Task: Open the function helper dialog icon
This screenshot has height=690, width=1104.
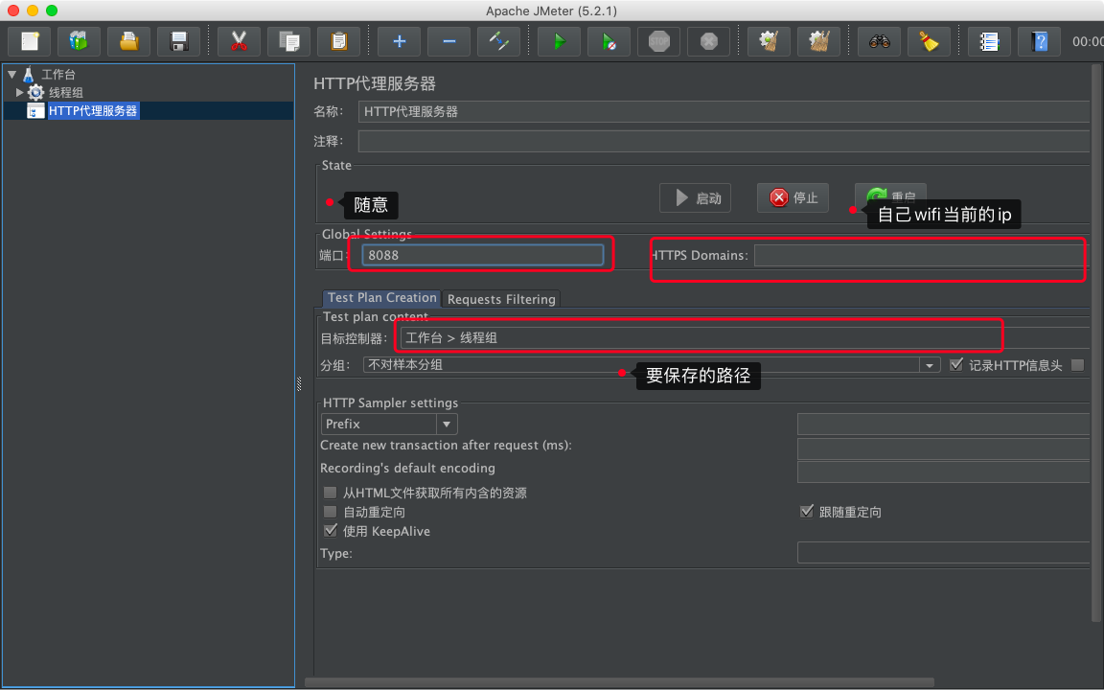Action: (x=989, y=41)
